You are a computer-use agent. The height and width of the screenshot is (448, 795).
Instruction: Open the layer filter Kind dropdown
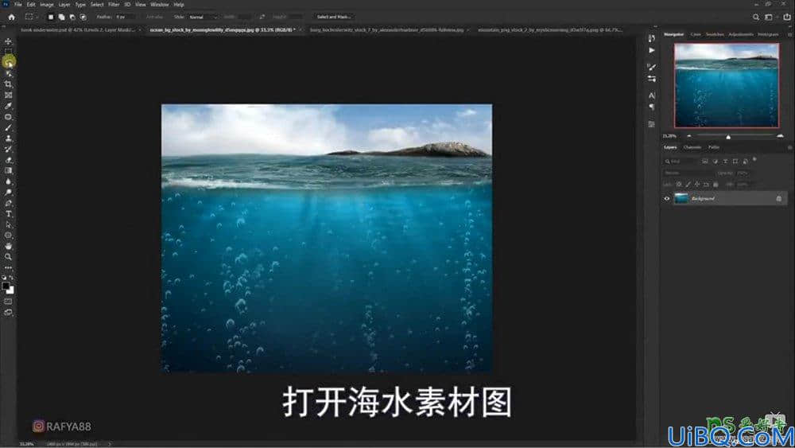[x=681, y=162]
